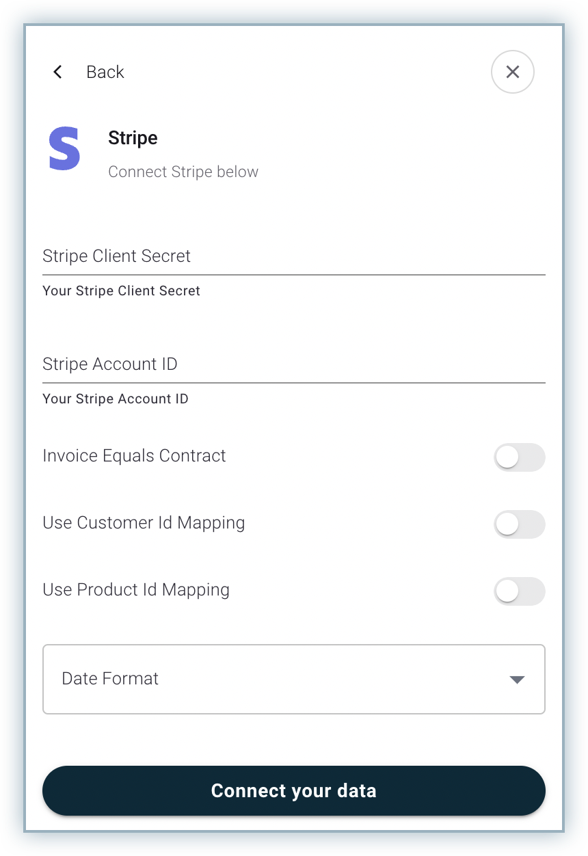Close the Stripe connection dialog

513,72
